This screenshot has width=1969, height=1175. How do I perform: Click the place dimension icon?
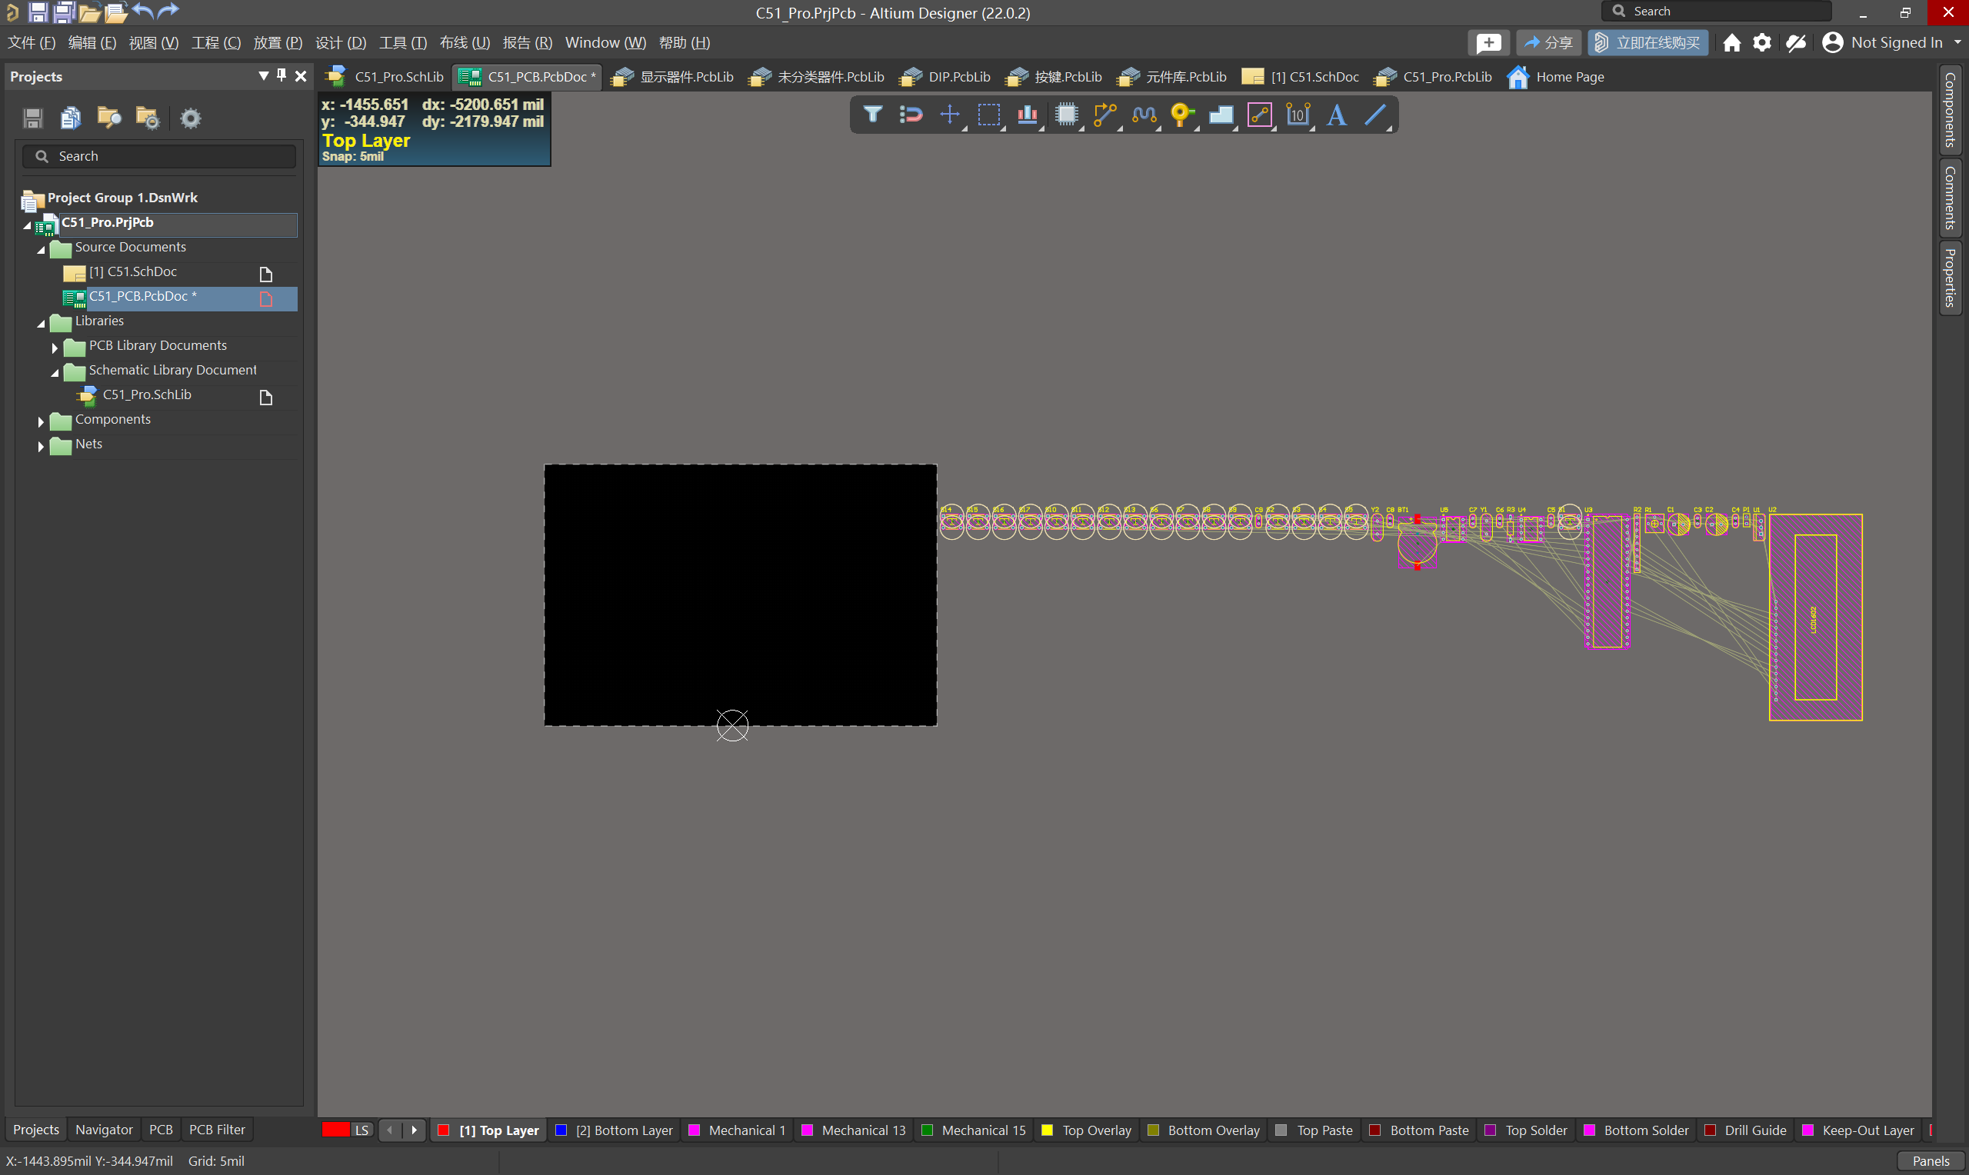pyautogui.click(x=1298, y=115)
